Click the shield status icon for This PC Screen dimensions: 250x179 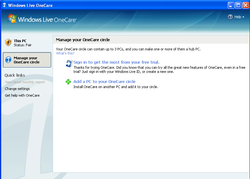point(8,42)
